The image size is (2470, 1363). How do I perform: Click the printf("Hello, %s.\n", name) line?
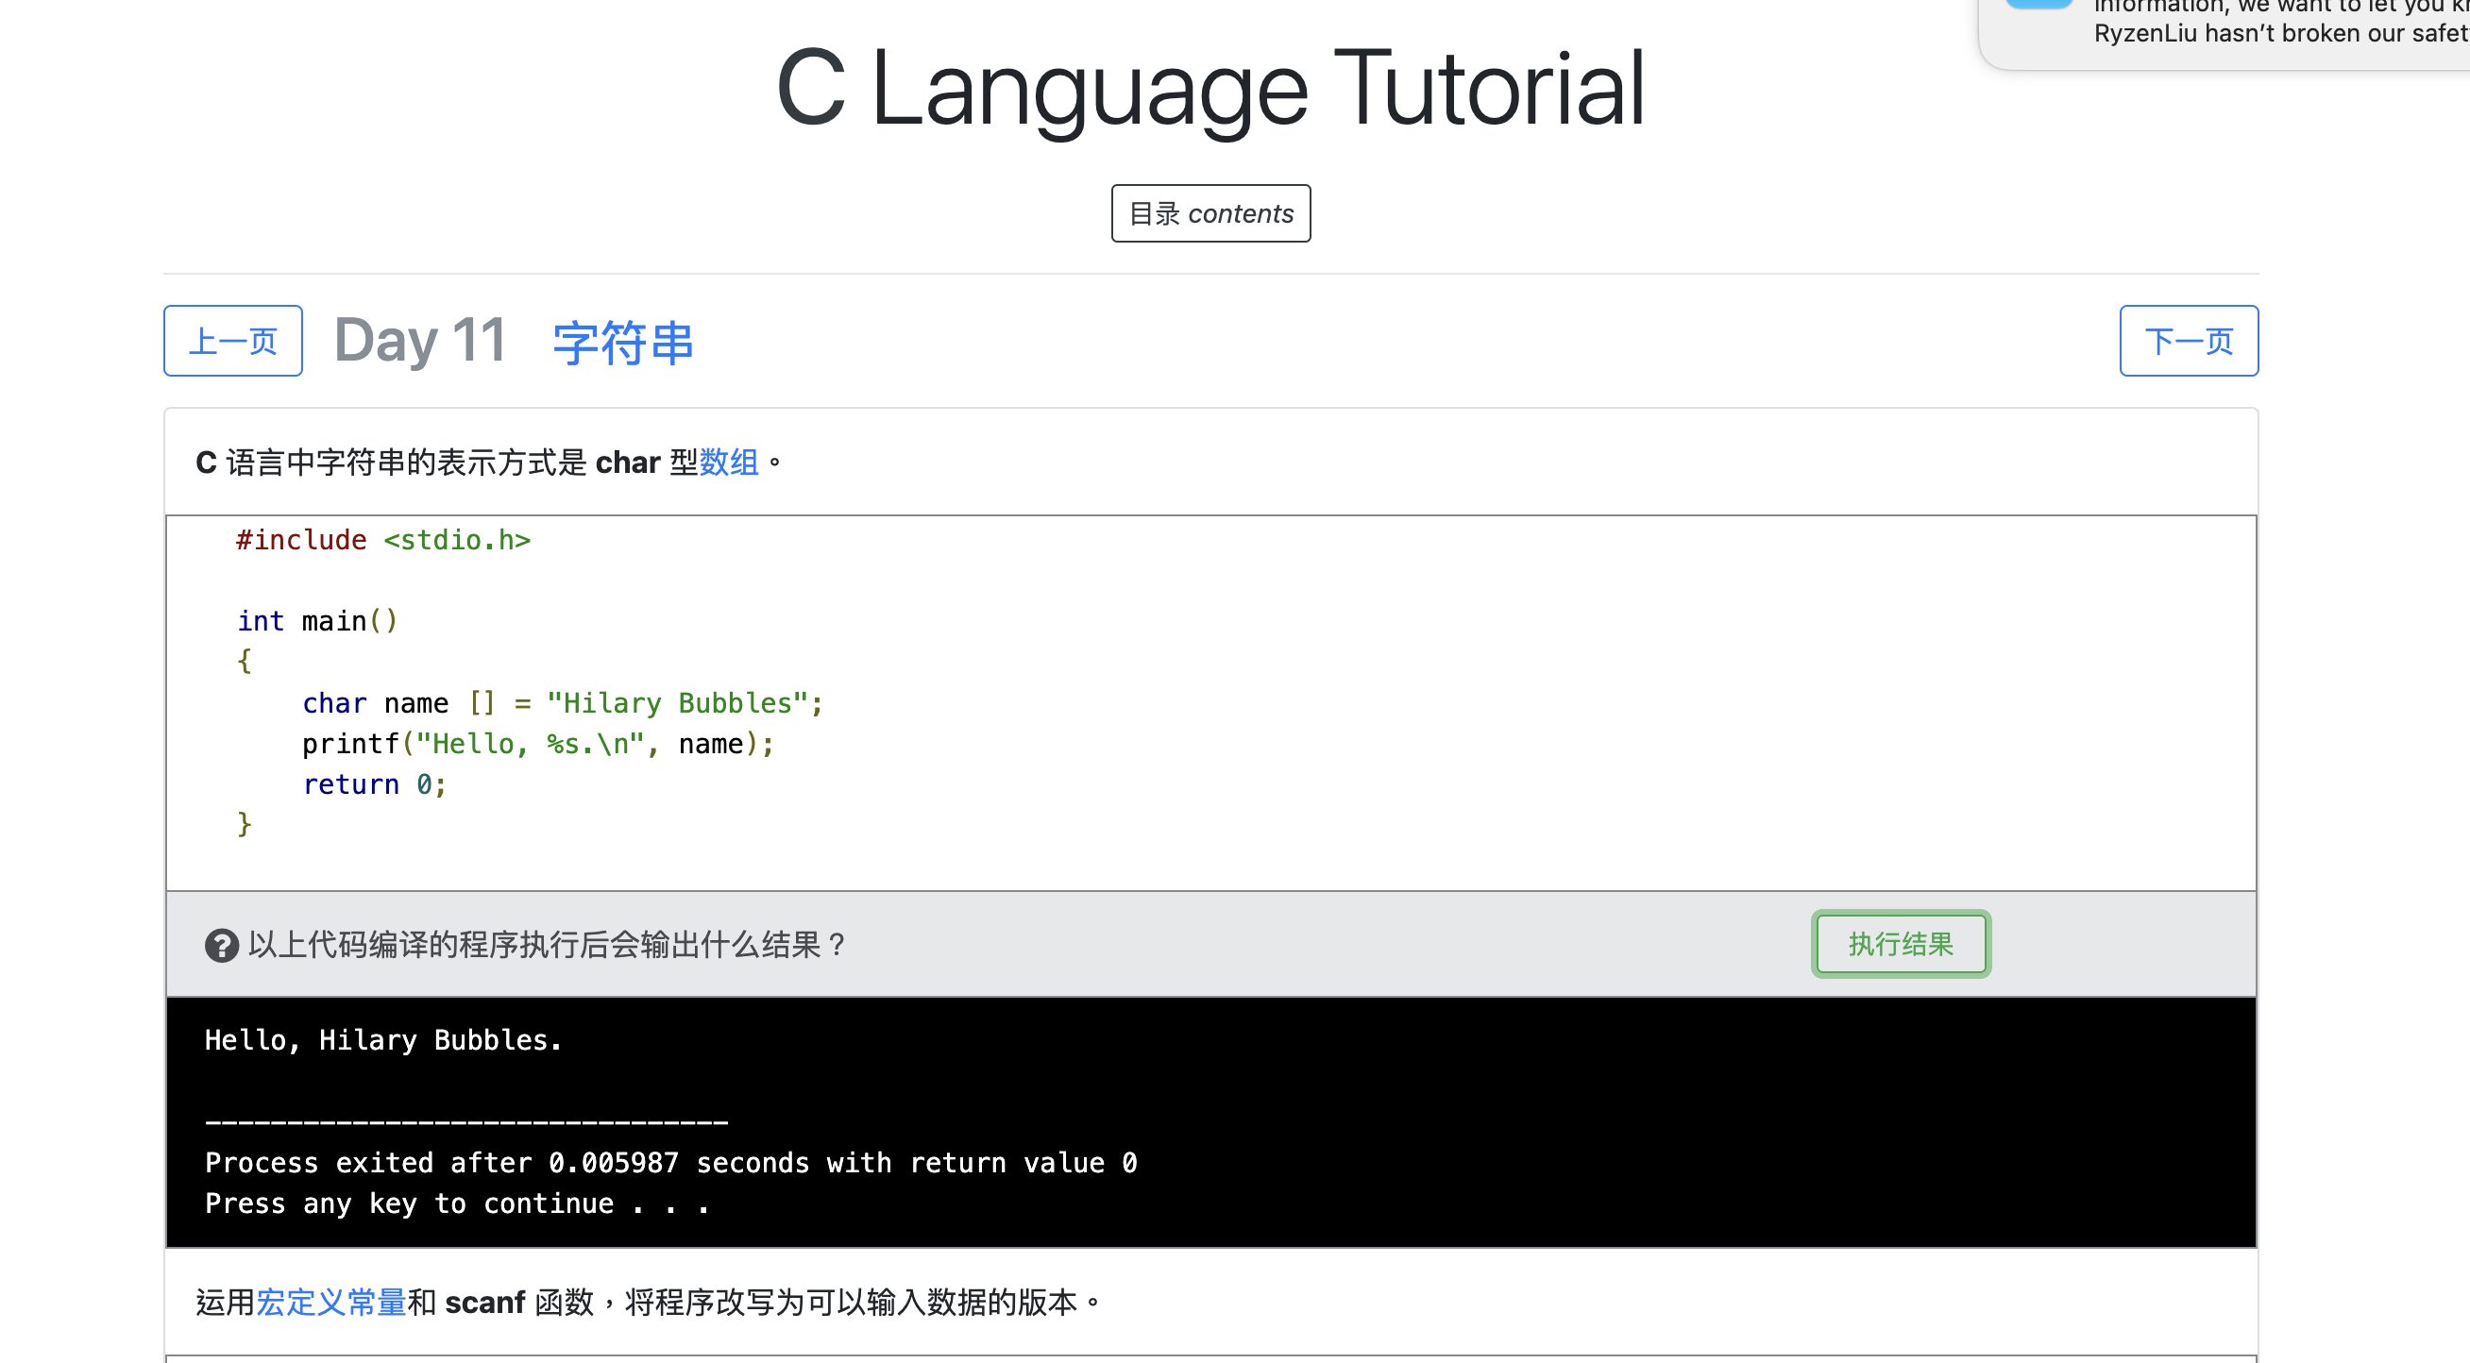coord(538,743)
